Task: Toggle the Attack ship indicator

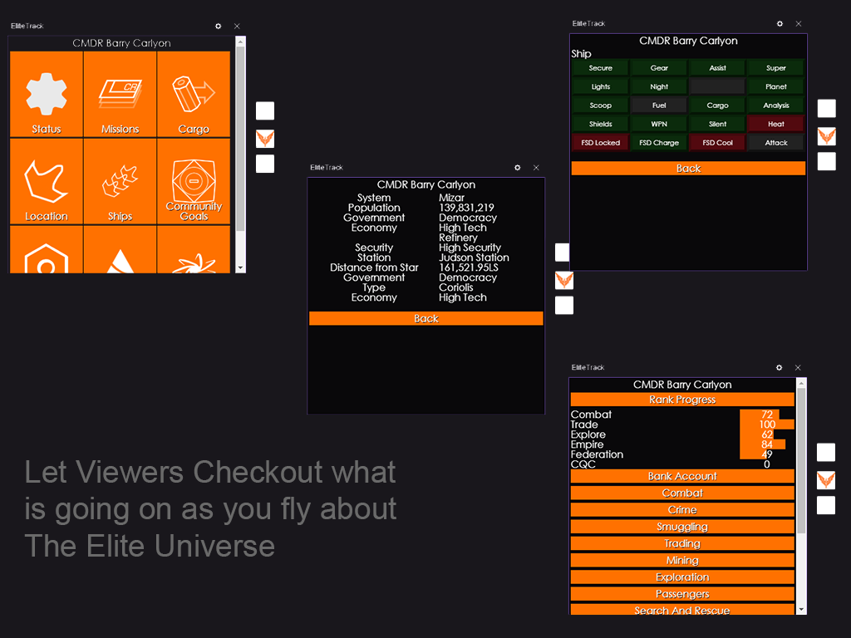Action: [x=776, y=143]
